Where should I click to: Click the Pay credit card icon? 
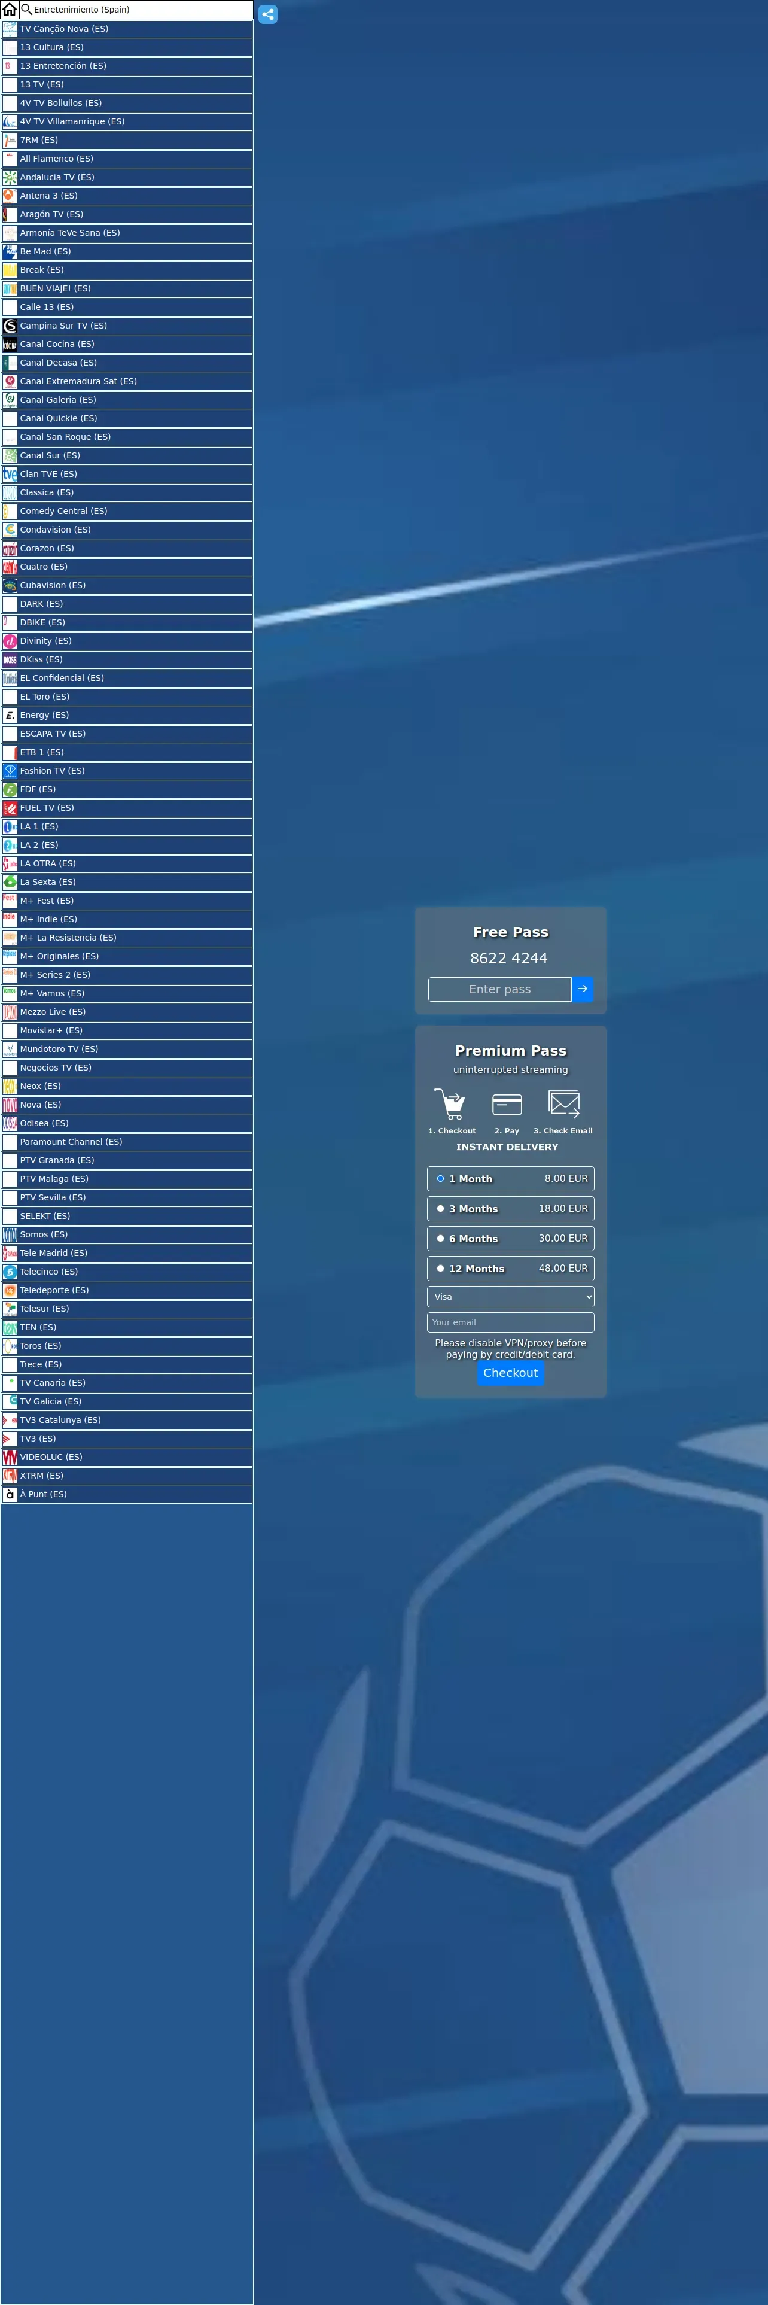(507, 1104)
